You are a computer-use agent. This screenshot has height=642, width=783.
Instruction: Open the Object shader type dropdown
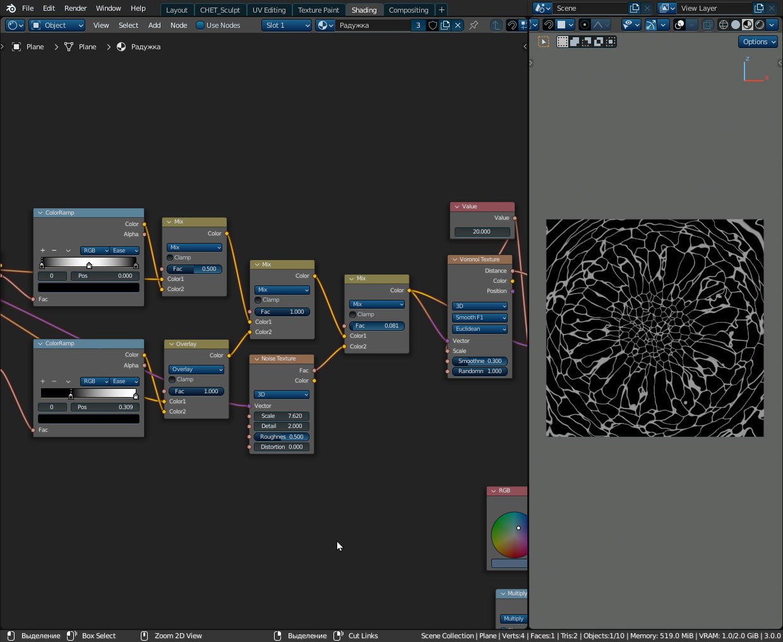tap(57, 25)
